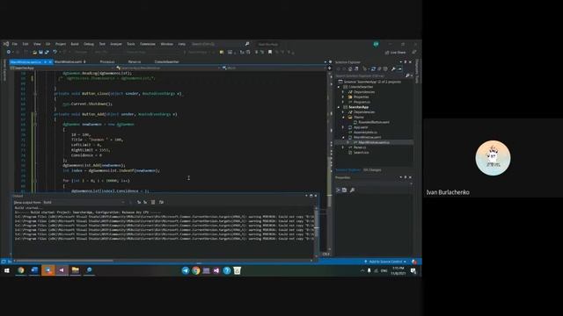Open the member navigation dropdown above code

274,68
